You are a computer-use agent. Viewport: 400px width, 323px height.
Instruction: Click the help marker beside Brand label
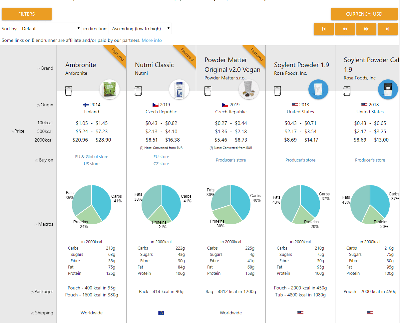click(x=39, y=69)
